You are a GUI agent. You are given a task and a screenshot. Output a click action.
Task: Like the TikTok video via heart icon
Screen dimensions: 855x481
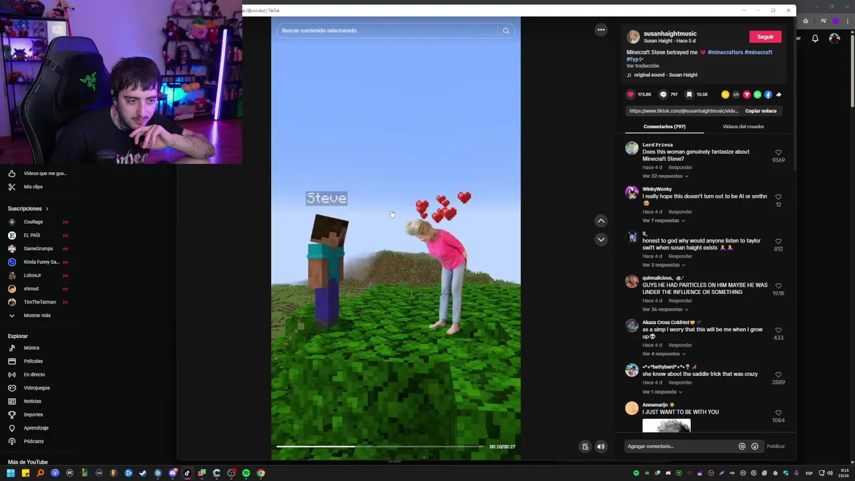coord(630,94)
